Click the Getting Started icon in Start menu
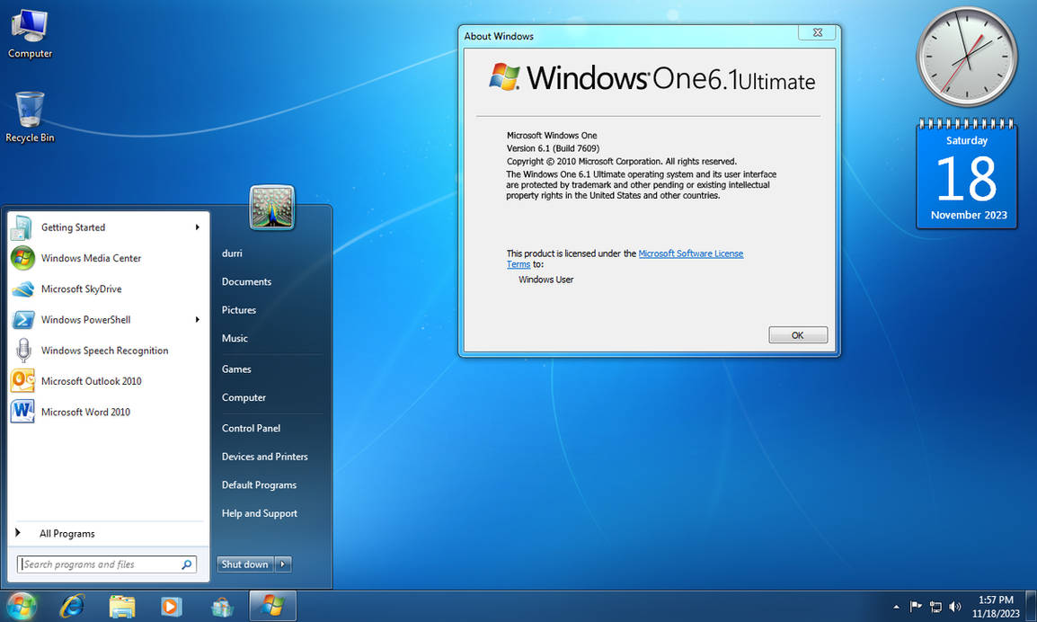The height and width of the screenshot is (622, 1037). [22, 227]
